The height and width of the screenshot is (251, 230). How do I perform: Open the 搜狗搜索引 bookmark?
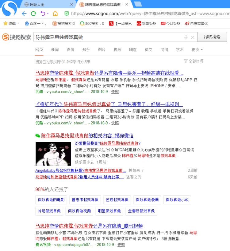(63, 24)
